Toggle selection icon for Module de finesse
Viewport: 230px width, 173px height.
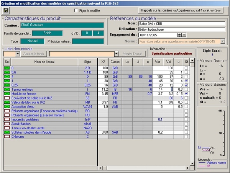pyautogui.click(x=7, y=93)
